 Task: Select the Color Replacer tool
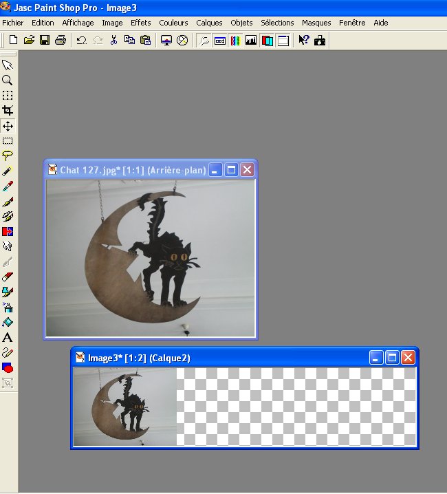click(x=8, y=232)
